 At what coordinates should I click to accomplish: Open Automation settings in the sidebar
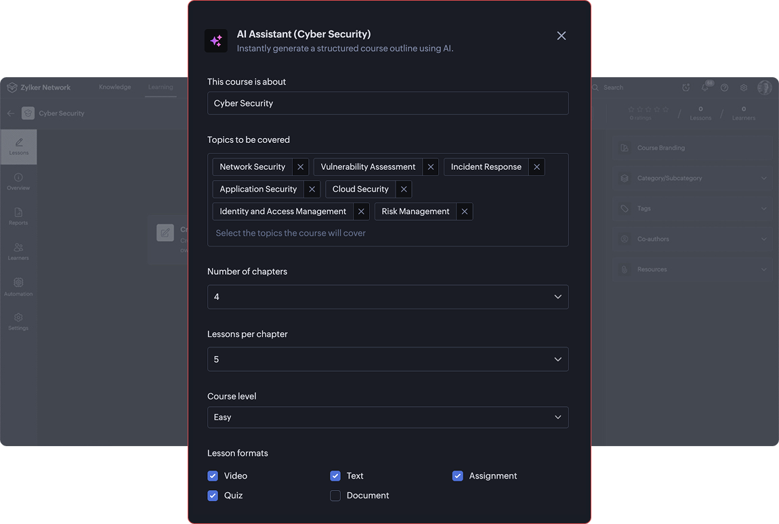tap(18, 286)
